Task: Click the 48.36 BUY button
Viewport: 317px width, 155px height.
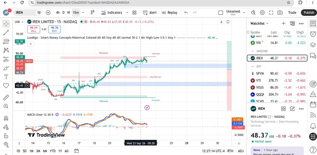Action: coord(54,29)
